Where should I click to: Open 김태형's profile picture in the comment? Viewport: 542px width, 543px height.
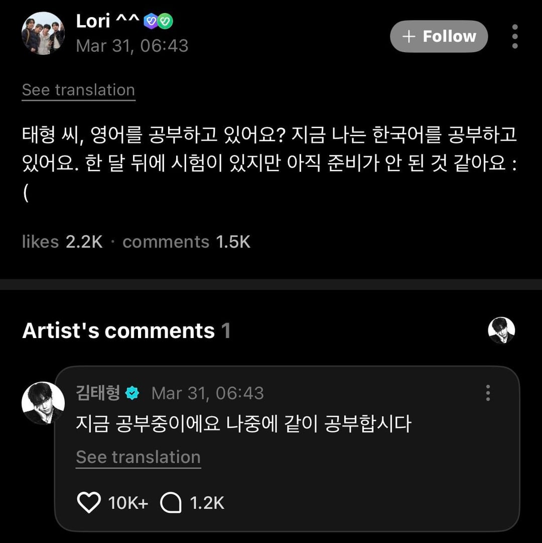43,403
